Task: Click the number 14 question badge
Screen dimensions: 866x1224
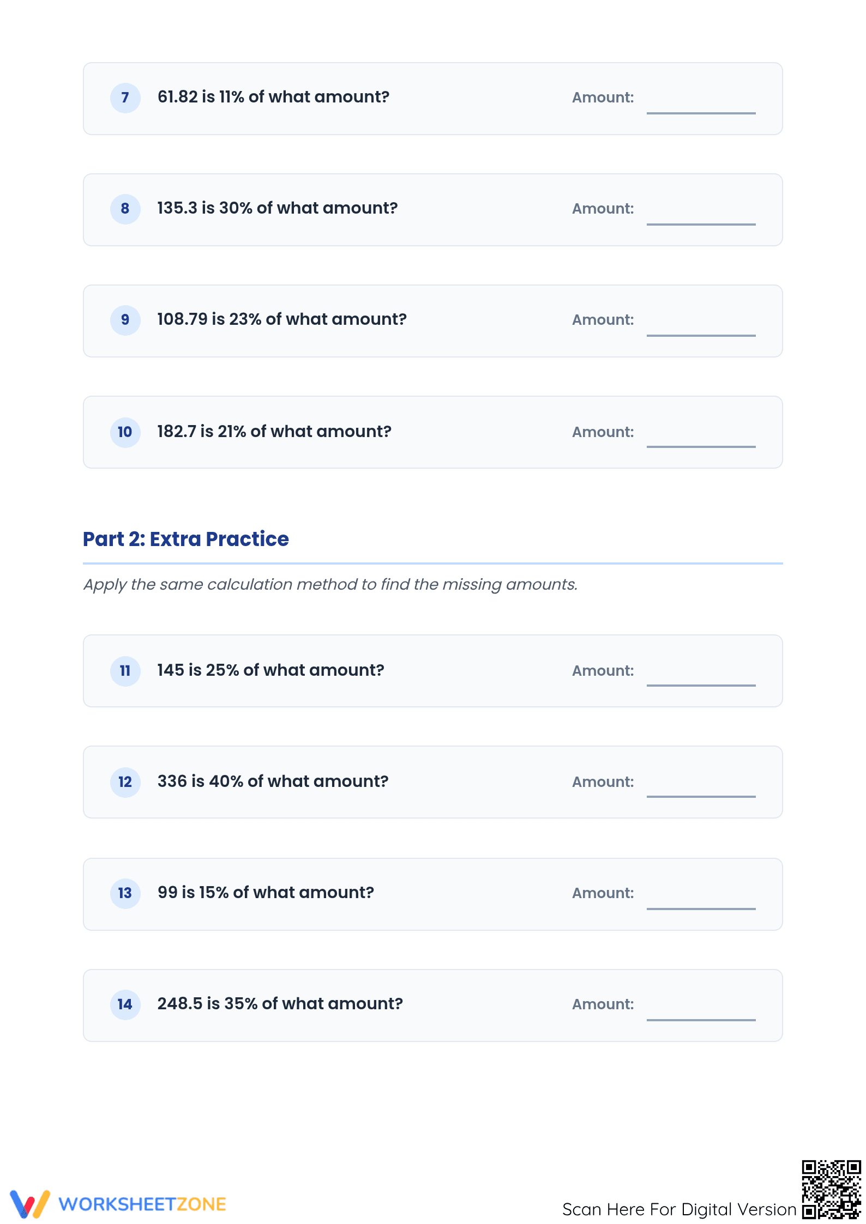Action: (x=125, y=1005)
